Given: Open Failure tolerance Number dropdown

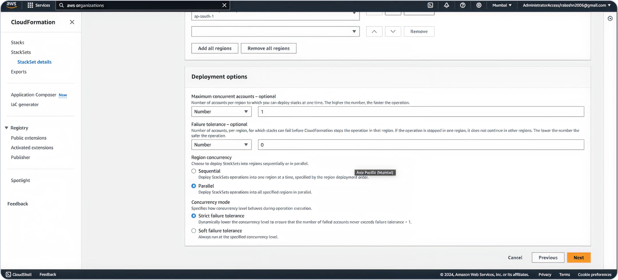Looking at the screenshot, I should tap(221, 145).
